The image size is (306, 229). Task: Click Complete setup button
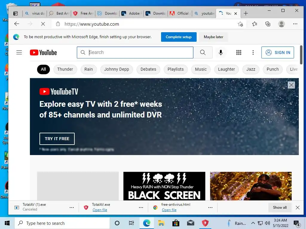(x=179, y=37)
